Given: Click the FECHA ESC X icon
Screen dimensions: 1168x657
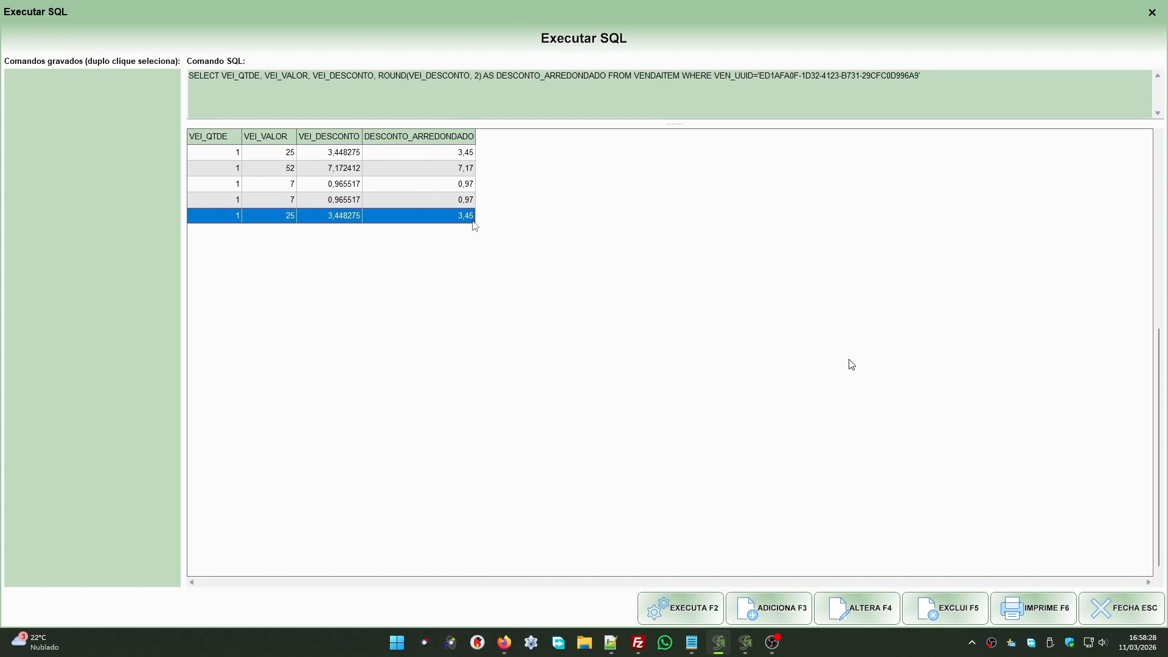Looking at the screenshot, I should [x=1100, y=608].
